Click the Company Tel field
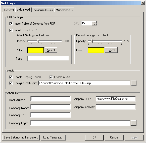The image size is (146, 143). 50,115
